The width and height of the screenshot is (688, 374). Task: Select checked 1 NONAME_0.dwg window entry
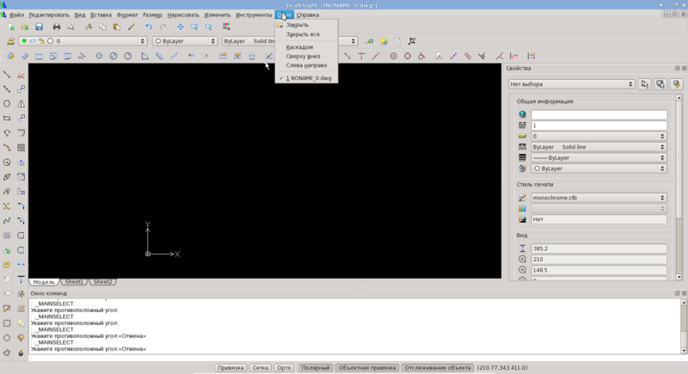click(307, 78)
